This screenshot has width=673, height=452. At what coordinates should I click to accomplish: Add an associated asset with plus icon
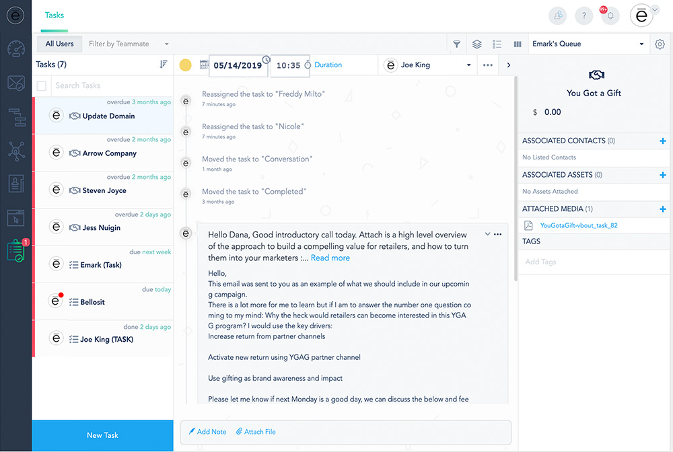(x=663, y=175)
